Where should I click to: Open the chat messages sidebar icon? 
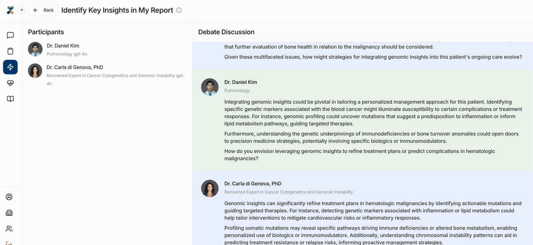[x=10, y=35]
